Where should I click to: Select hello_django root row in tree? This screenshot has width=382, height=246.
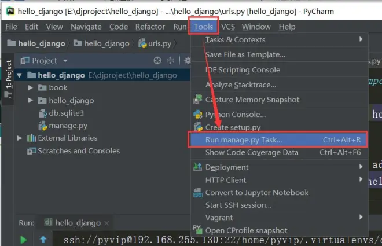[102, 75]
